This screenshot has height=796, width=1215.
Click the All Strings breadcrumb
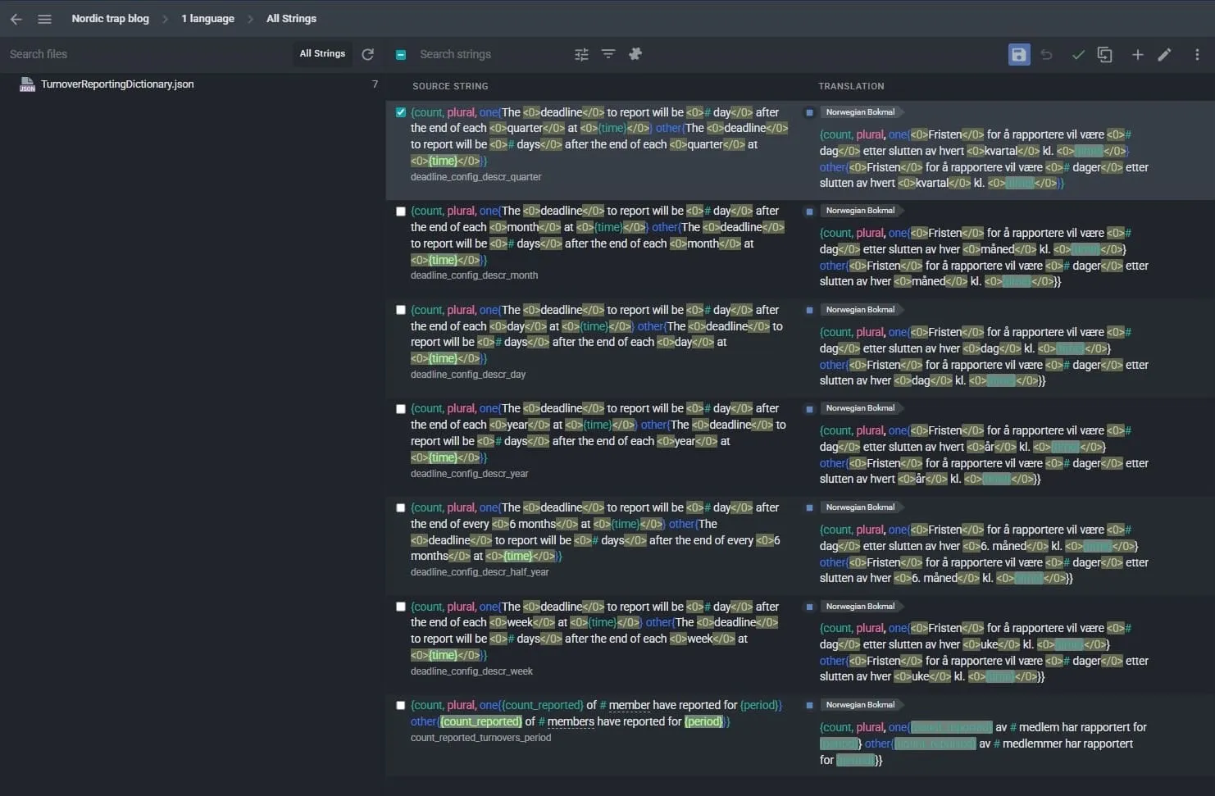tap(291, 18)
